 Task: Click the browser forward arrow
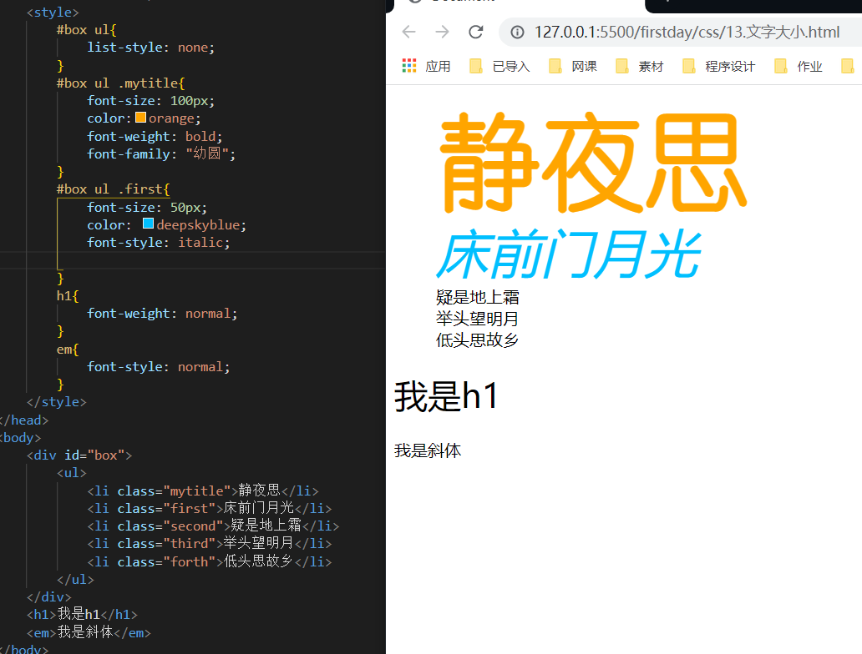point(442,32)
